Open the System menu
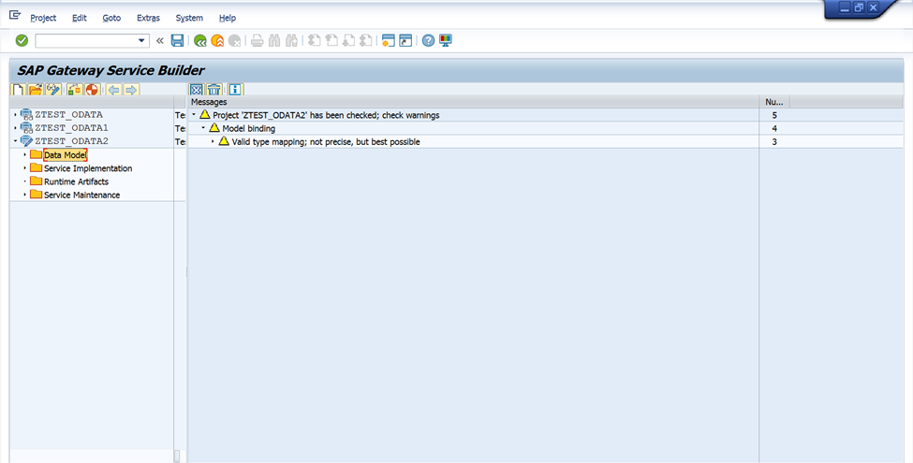The image size is (913, 463). 189,18
